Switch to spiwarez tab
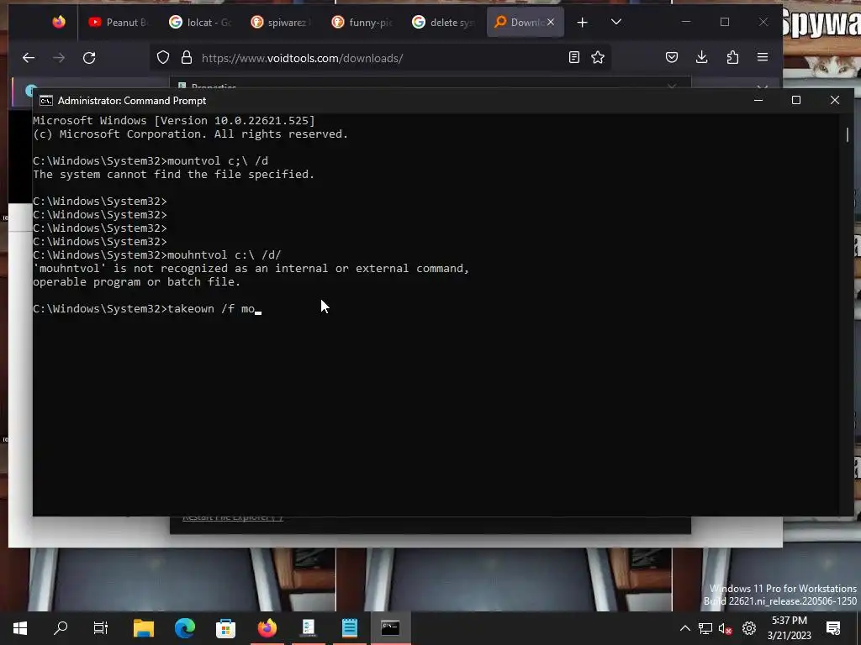 (x=281, y=23)
